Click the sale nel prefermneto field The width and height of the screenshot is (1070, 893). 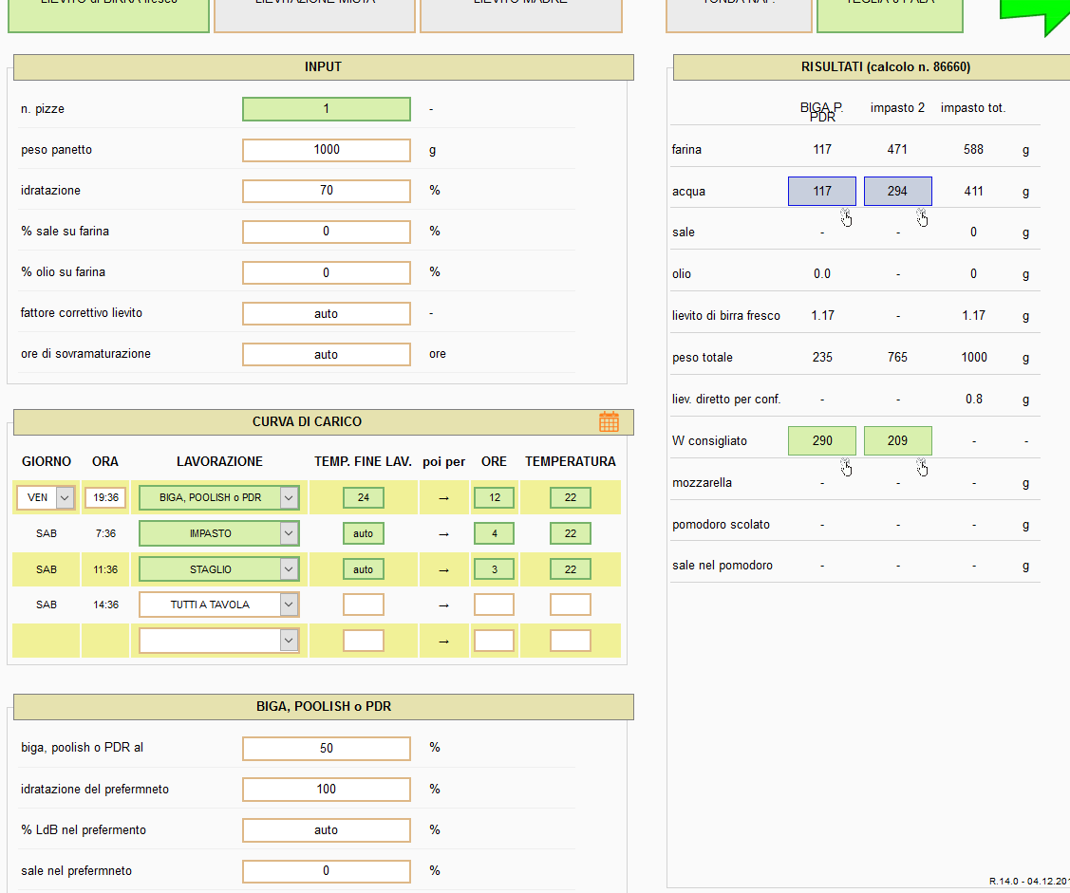point(327,871)
